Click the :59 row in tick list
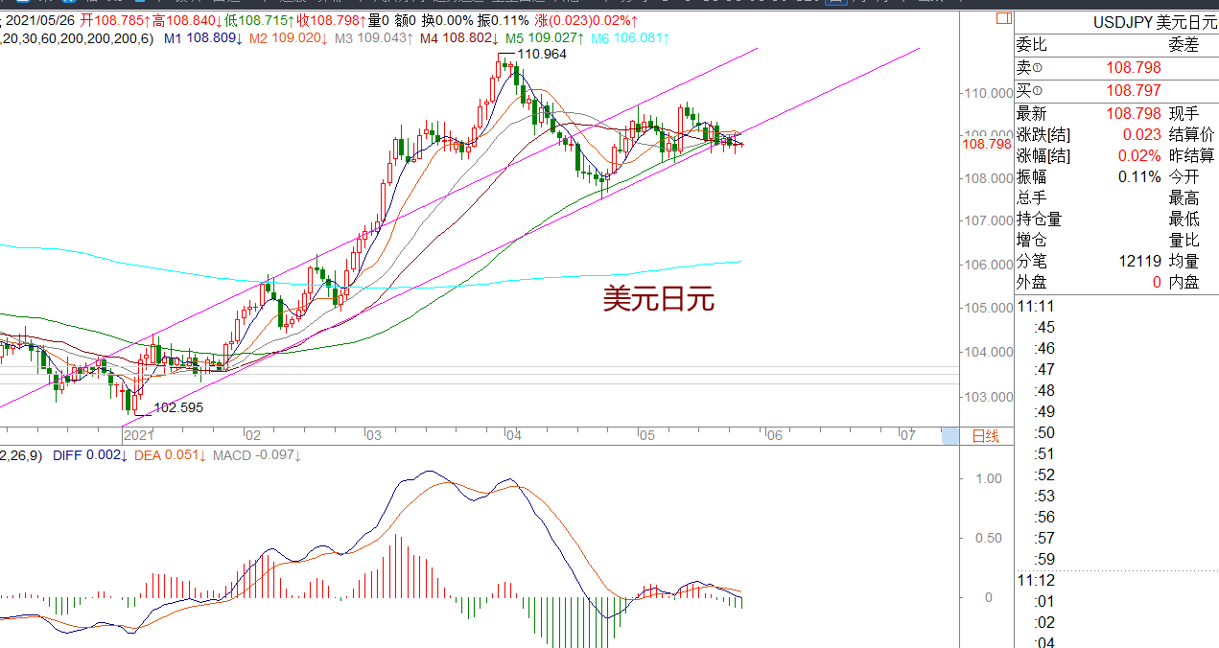 [1044, 559]
